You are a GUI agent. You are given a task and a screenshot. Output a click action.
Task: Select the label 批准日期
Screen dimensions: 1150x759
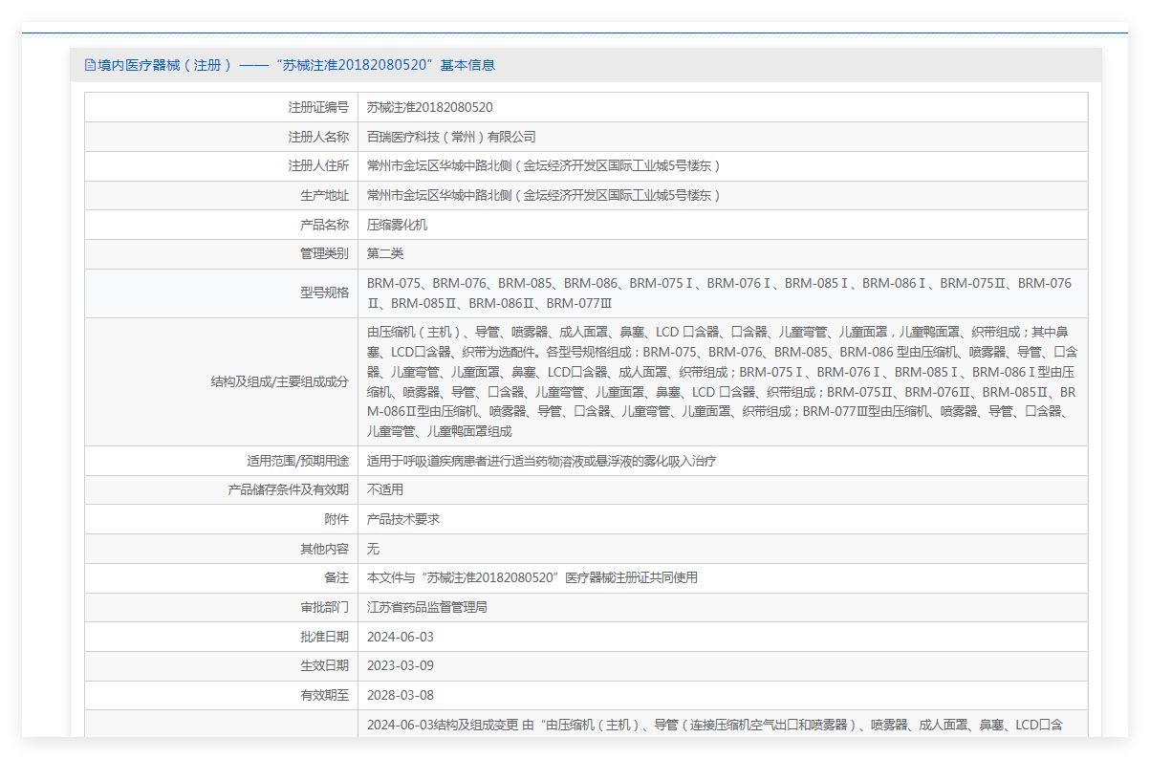point(324,637)
